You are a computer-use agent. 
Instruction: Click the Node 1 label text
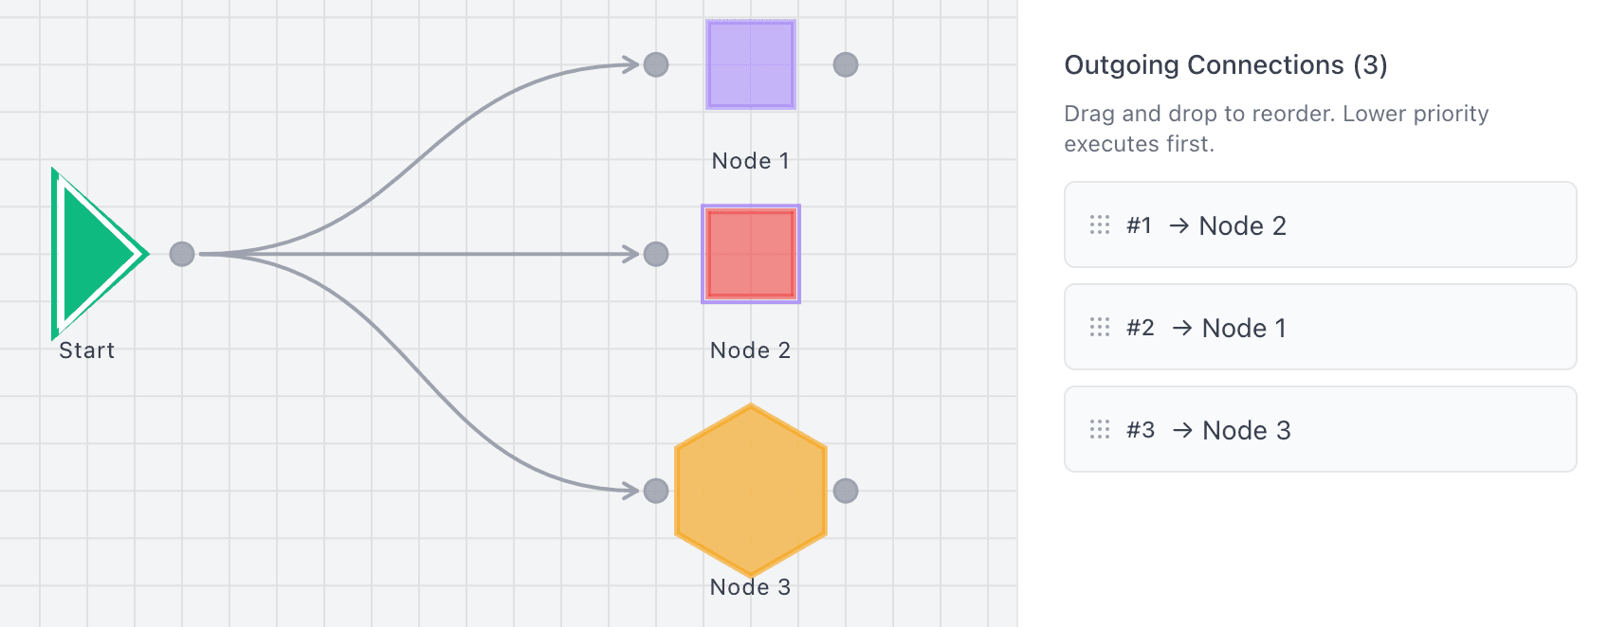pos(750,161)
